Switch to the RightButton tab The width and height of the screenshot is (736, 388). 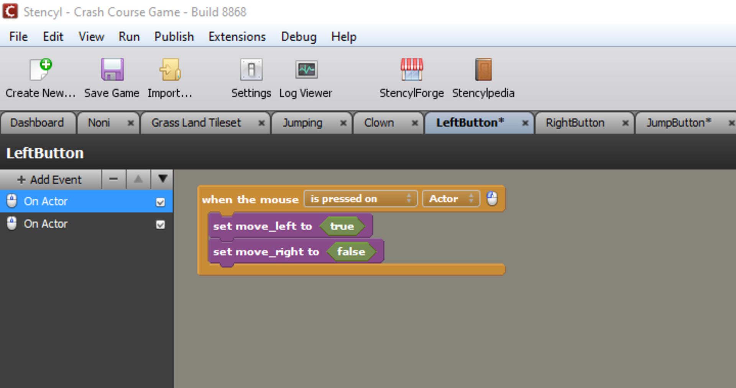click(575, 123)
